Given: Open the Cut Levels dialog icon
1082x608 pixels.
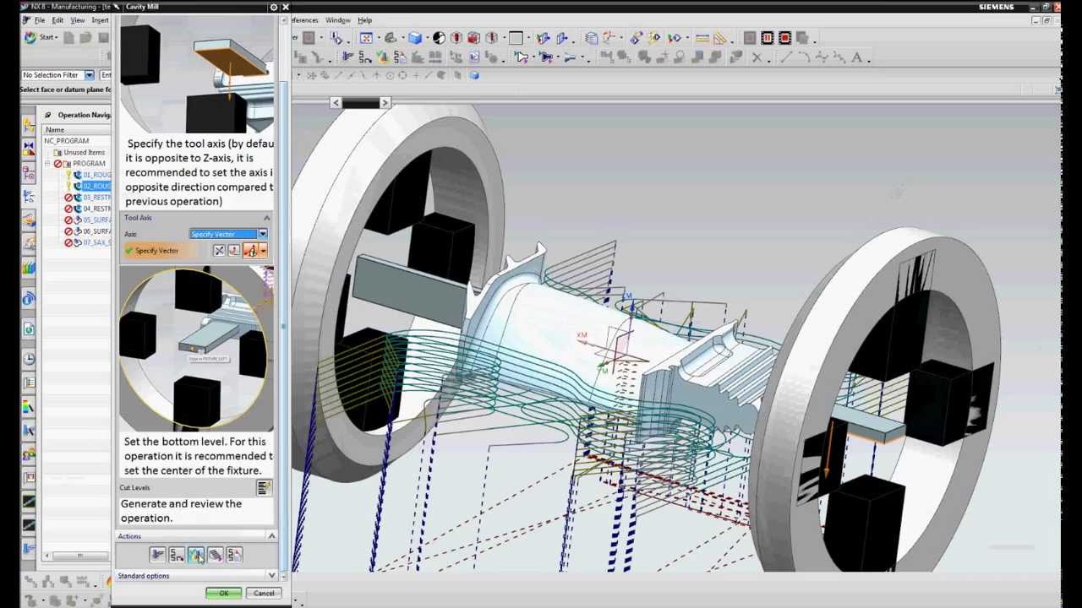Looking at the screenshot, I should 264,487.
